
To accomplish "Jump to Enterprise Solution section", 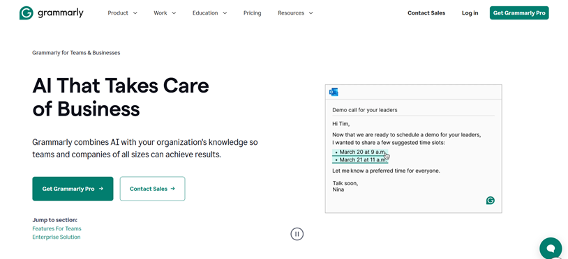I will click(x=57, y=237).
